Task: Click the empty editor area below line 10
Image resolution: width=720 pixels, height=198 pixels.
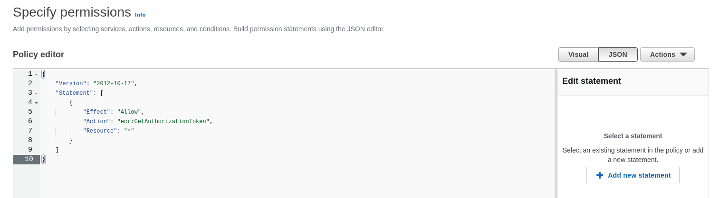Action: click(285, 182)
